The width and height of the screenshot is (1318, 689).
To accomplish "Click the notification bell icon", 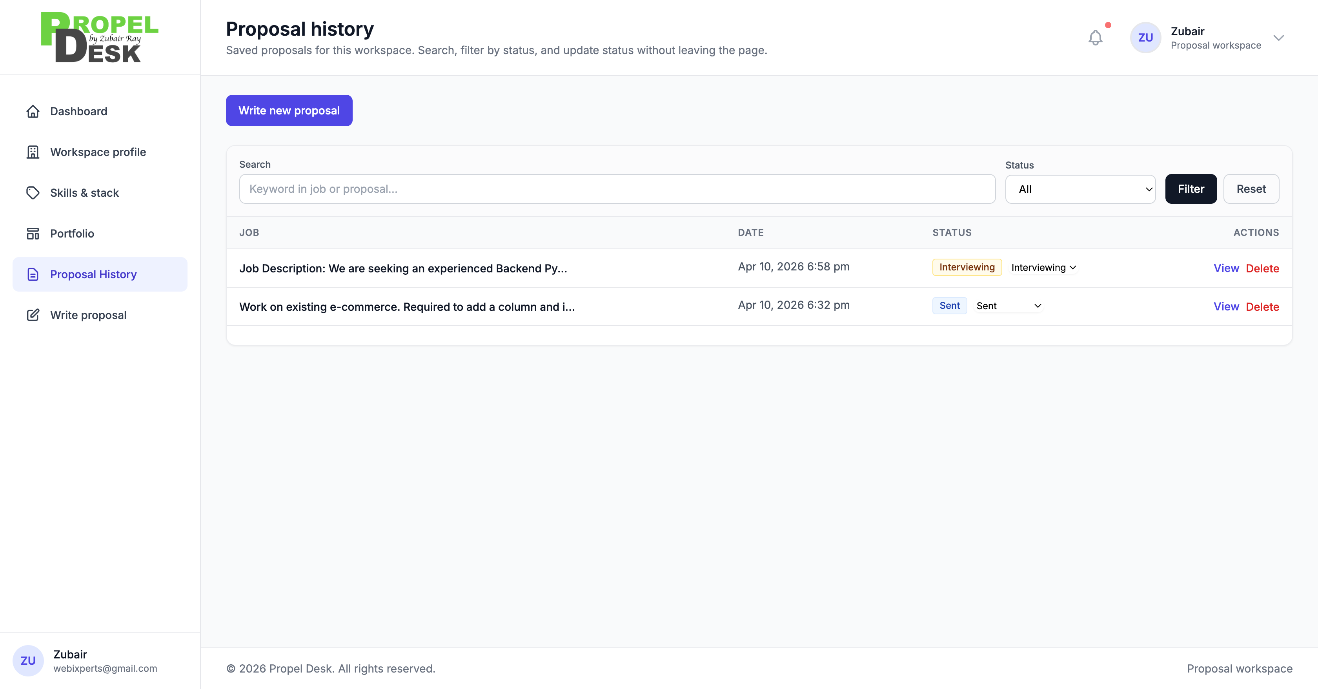I will 1095,38.
